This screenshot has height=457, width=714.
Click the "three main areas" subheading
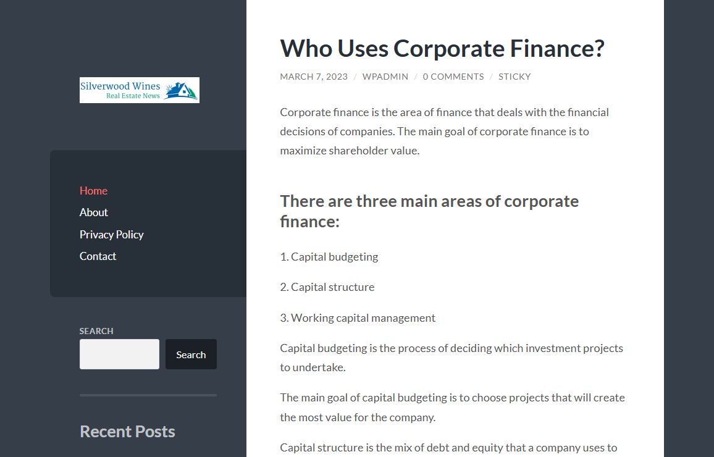click(429, 211)
